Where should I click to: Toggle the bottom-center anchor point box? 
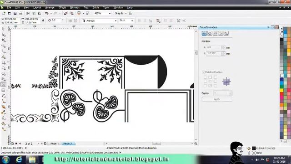[x=210, y=86]
